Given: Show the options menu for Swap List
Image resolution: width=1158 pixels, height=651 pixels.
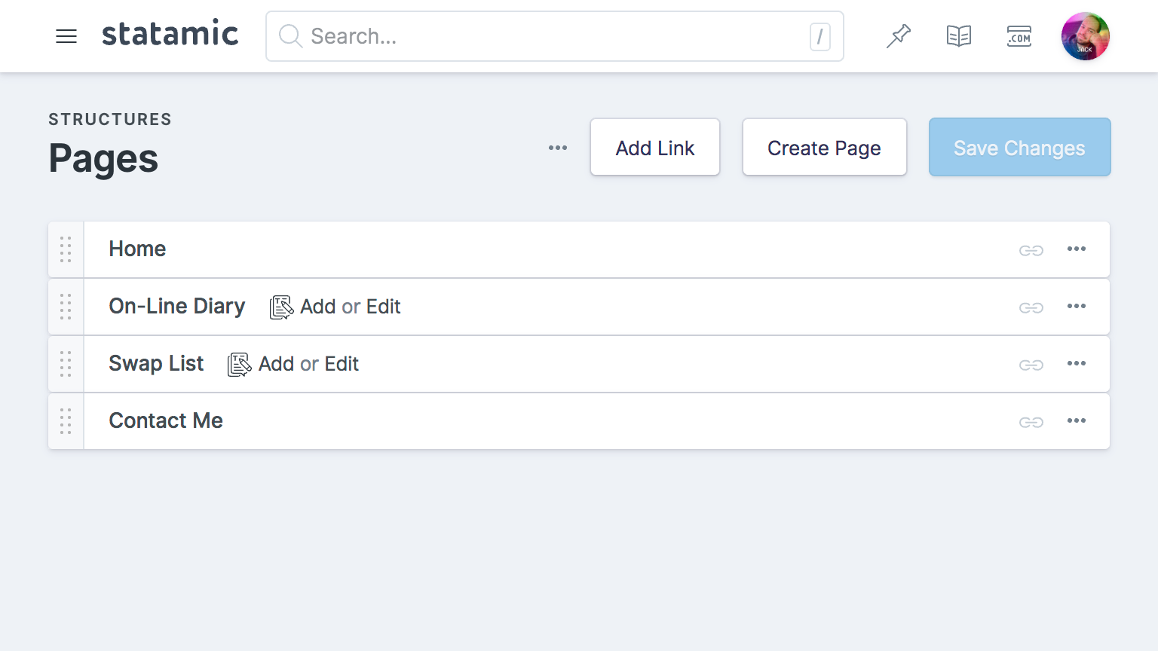Looking at the screenshot, I should click(x=1076, y=363).
